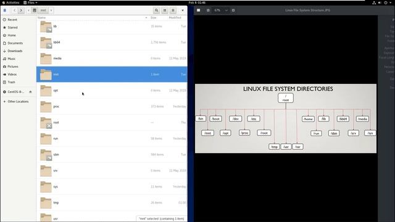The height and width of the screenshot is (222, 395).
Task: Open search in Files window
Action: pos(156,10)
